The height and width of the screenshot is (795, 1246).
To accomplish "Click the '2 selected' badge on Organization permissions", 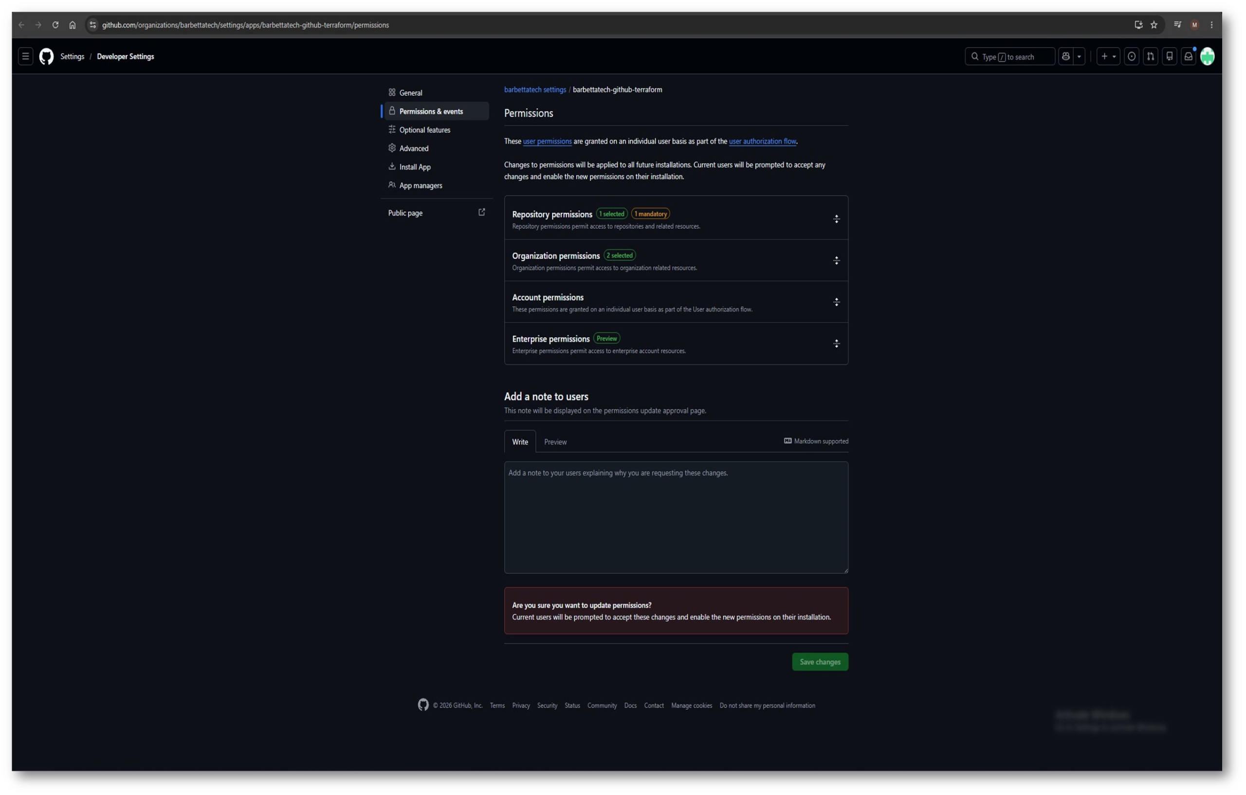I will click(620, 255).
